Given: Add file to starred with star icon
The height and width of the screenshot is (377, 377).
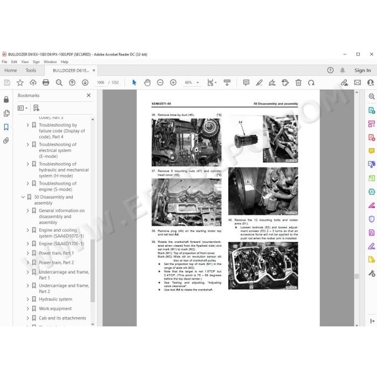Looking at the screenshot, I should tap(20, 83).
